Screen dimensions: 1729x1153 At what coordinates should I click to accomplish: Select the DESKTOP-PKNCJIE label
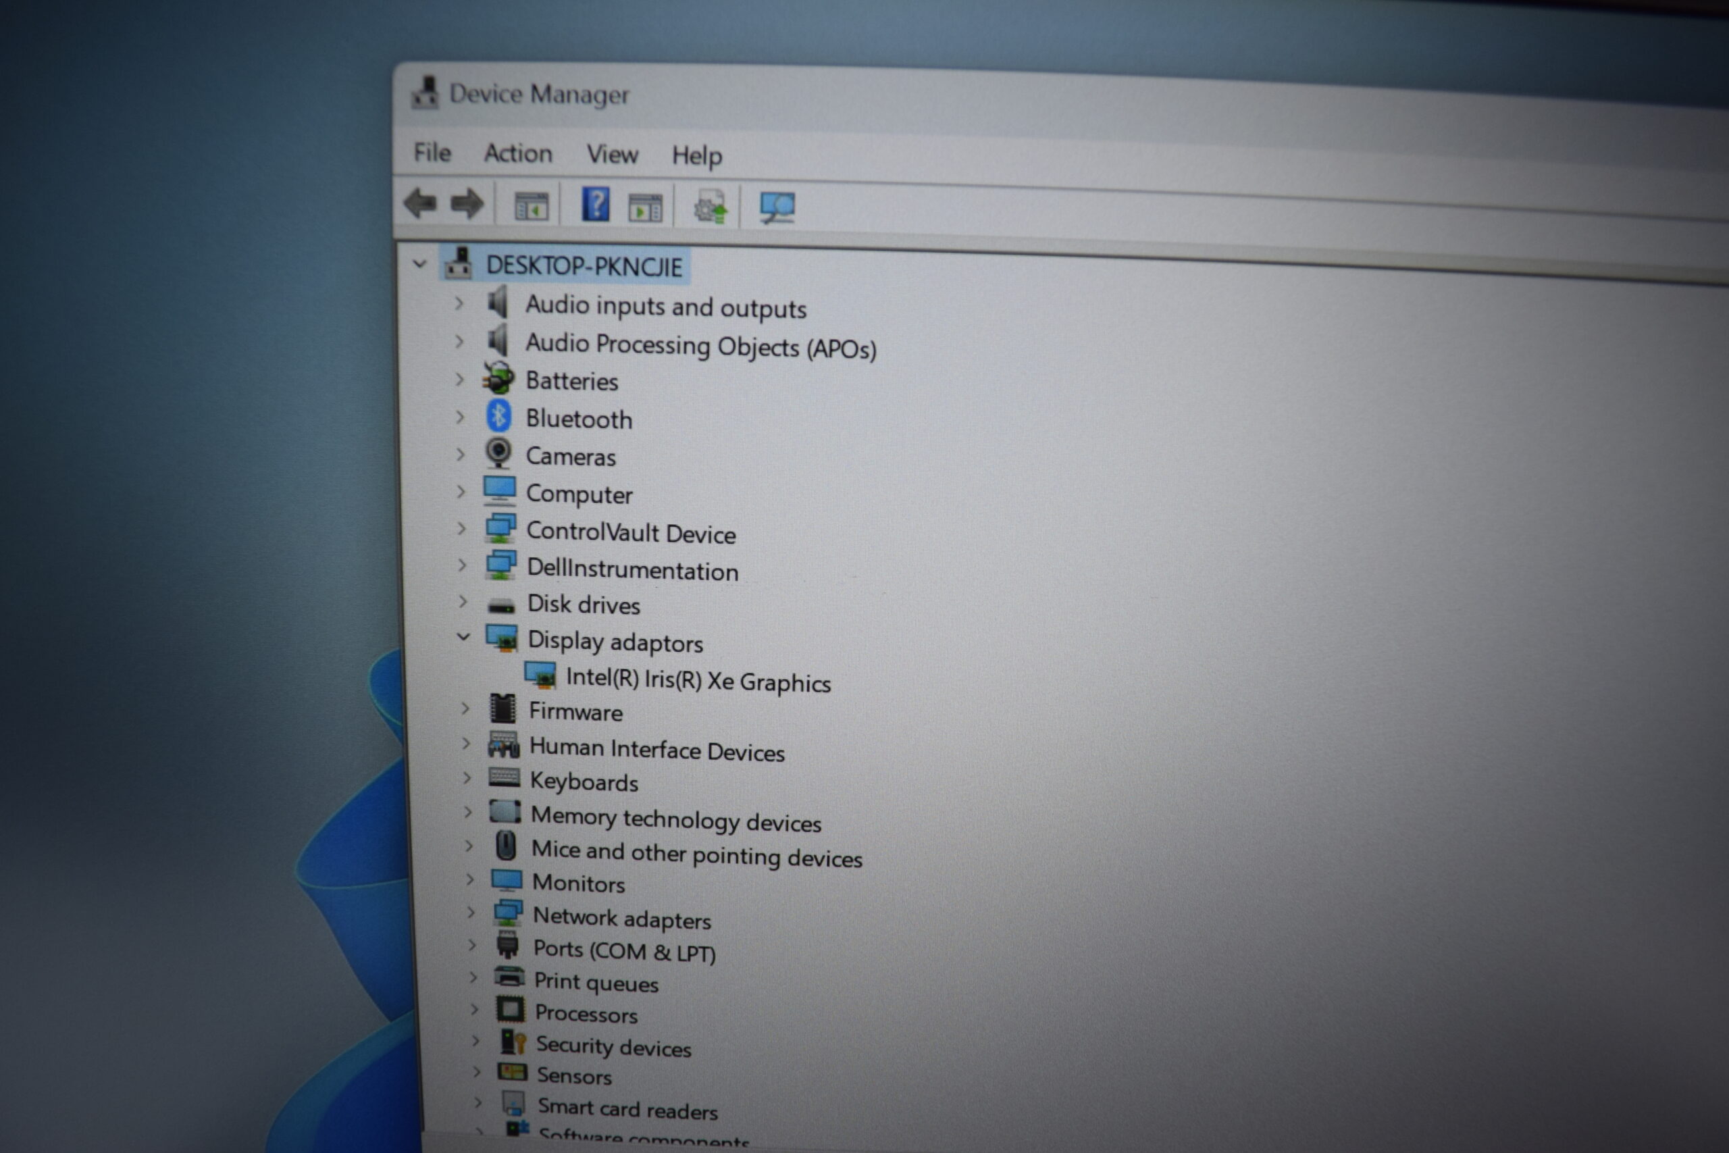point(584,266)
